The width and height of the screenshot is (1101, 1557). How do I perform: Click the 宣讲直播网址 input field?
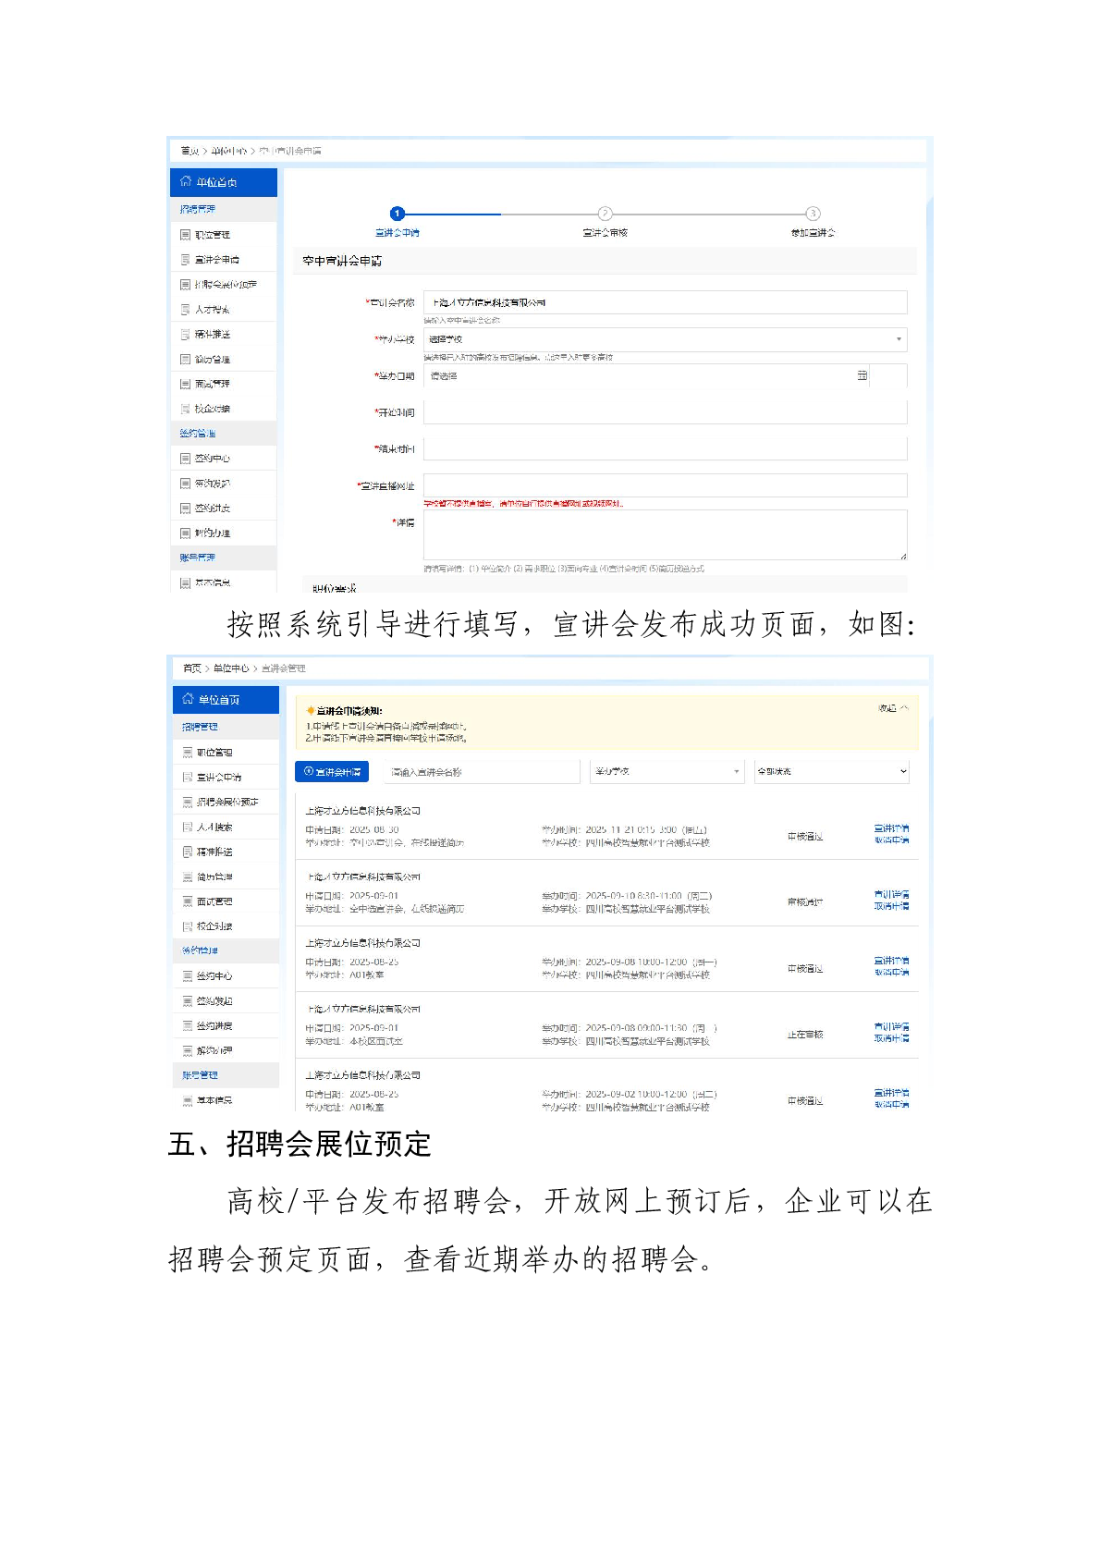click(665, 485)
